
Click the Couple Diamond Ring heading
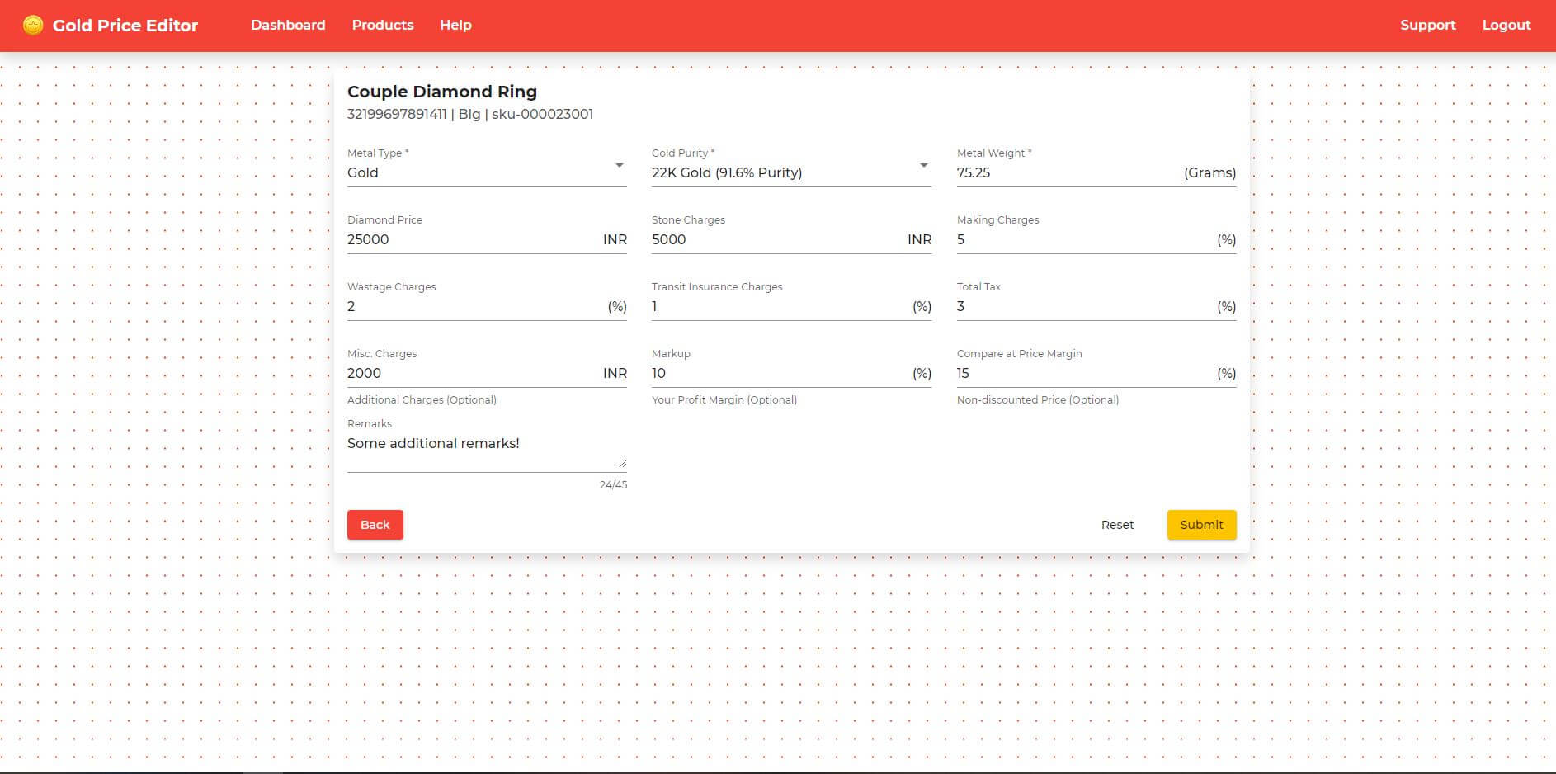tap(442, 92)
